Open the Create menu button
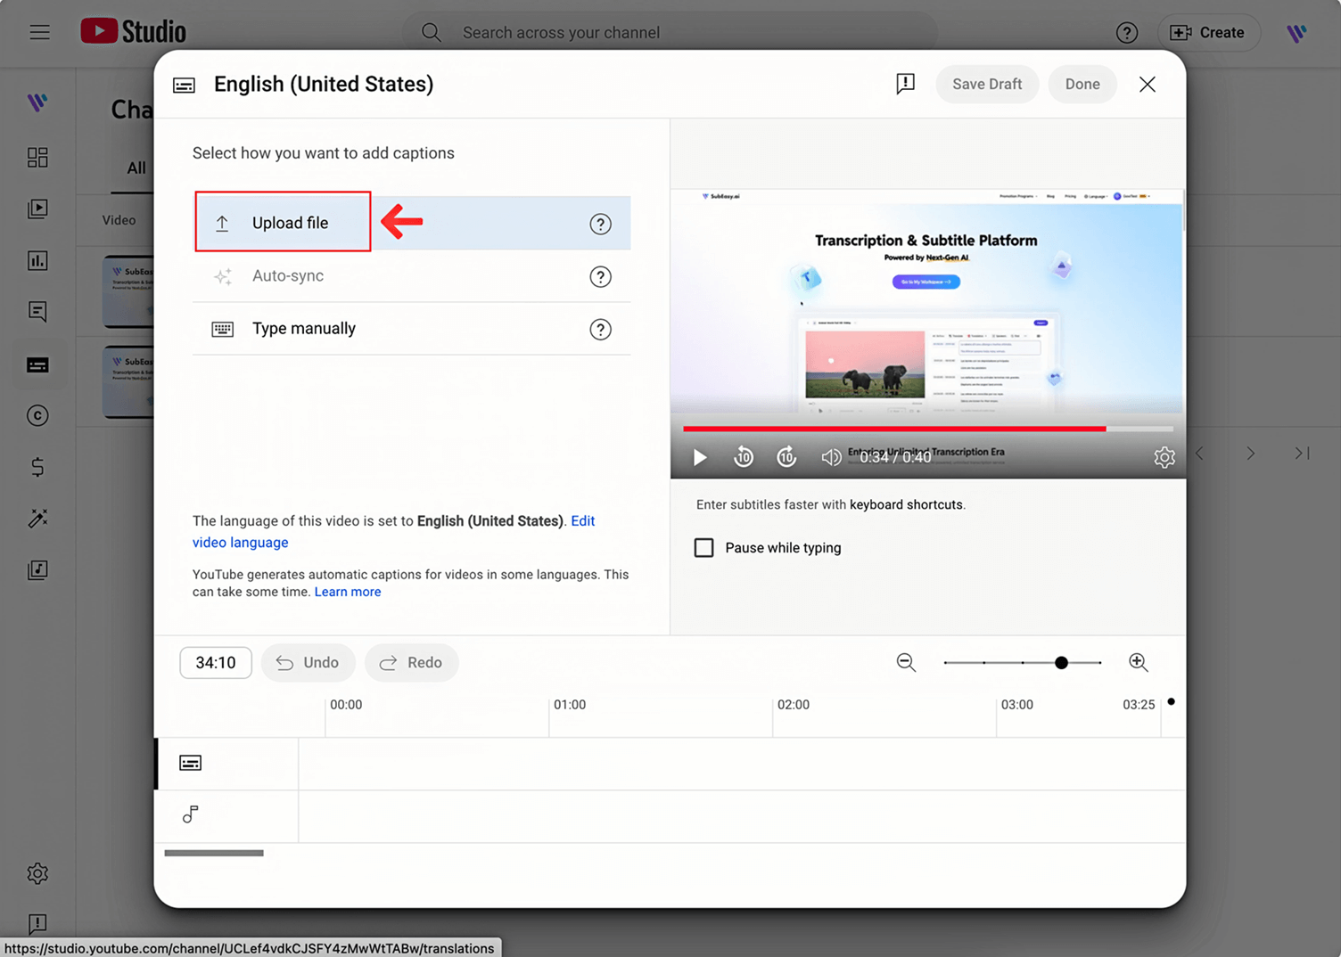This screenshot has height=957, width=1341. 1208,32
